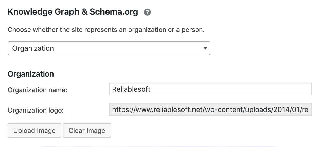Click the 'Organization name:' label
The height and width of the screenshot is (147, 318).
click(x=38, y=90)
